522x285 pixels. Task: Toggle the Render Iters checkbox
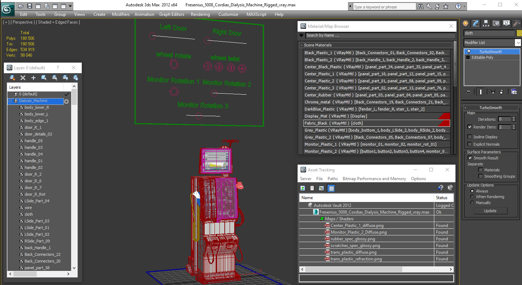click(x=470, y=127)
